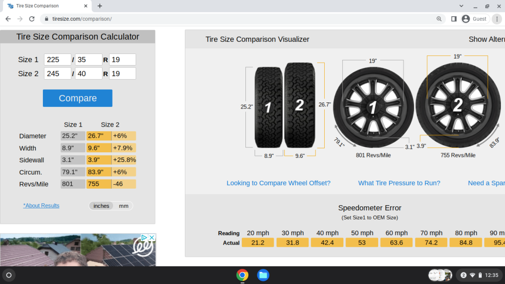
Task: Open the tab search chevron
Action: (x=461, y=6)
